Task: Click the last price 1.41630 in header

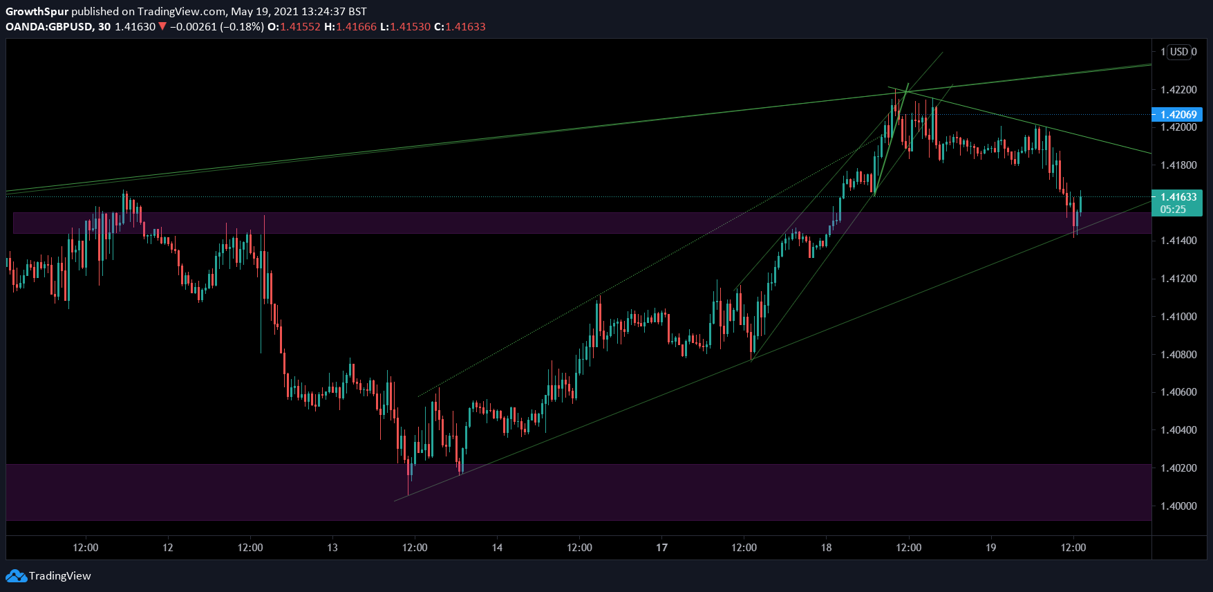Action: (x=135, y=26)
